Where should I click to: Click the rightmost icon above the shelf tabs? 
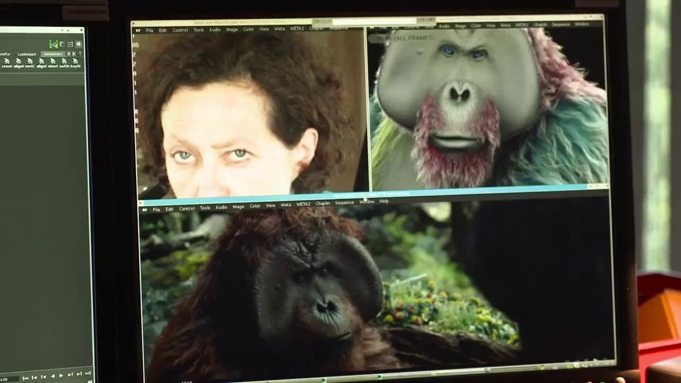pyautogui.click(x=79, y=44)
